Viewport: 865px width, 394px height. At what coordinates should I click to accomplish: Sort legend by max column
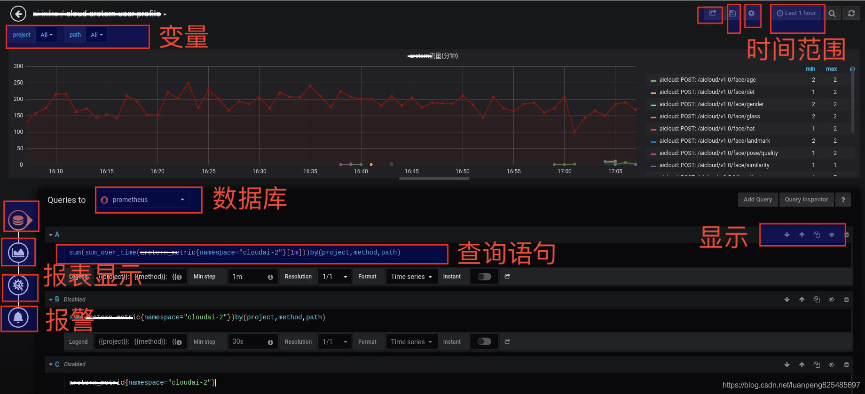(x=831, y=69)
